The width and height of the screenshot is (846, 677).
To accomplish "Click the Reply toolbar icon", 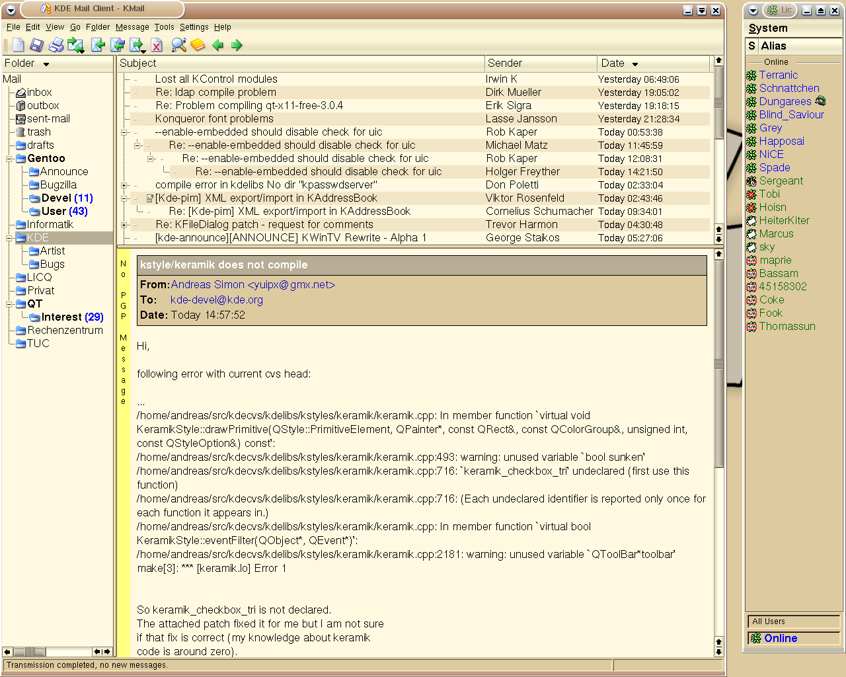I will tap(98, 45).
